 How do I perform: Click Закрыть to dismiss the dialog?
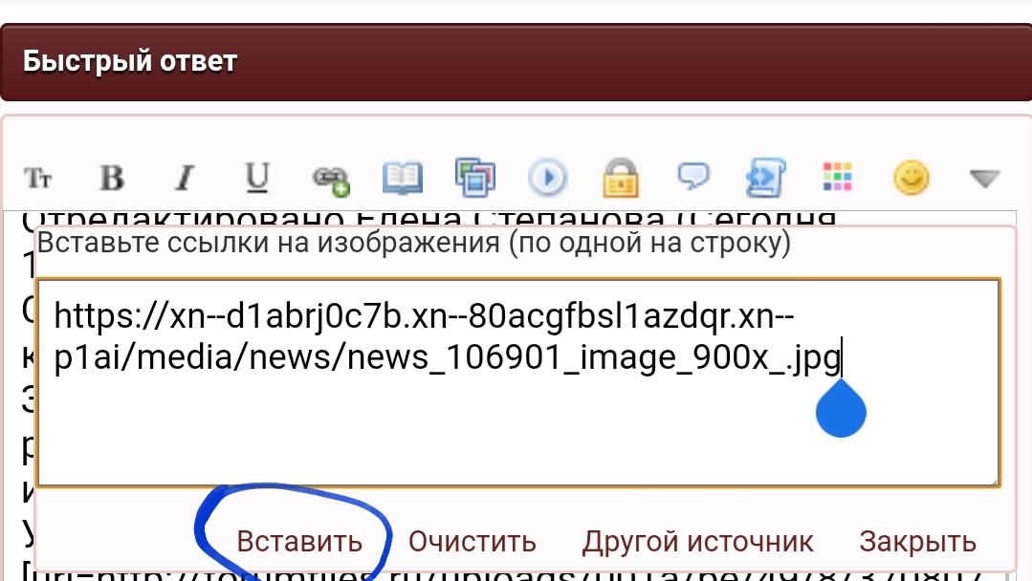(917, 542)
